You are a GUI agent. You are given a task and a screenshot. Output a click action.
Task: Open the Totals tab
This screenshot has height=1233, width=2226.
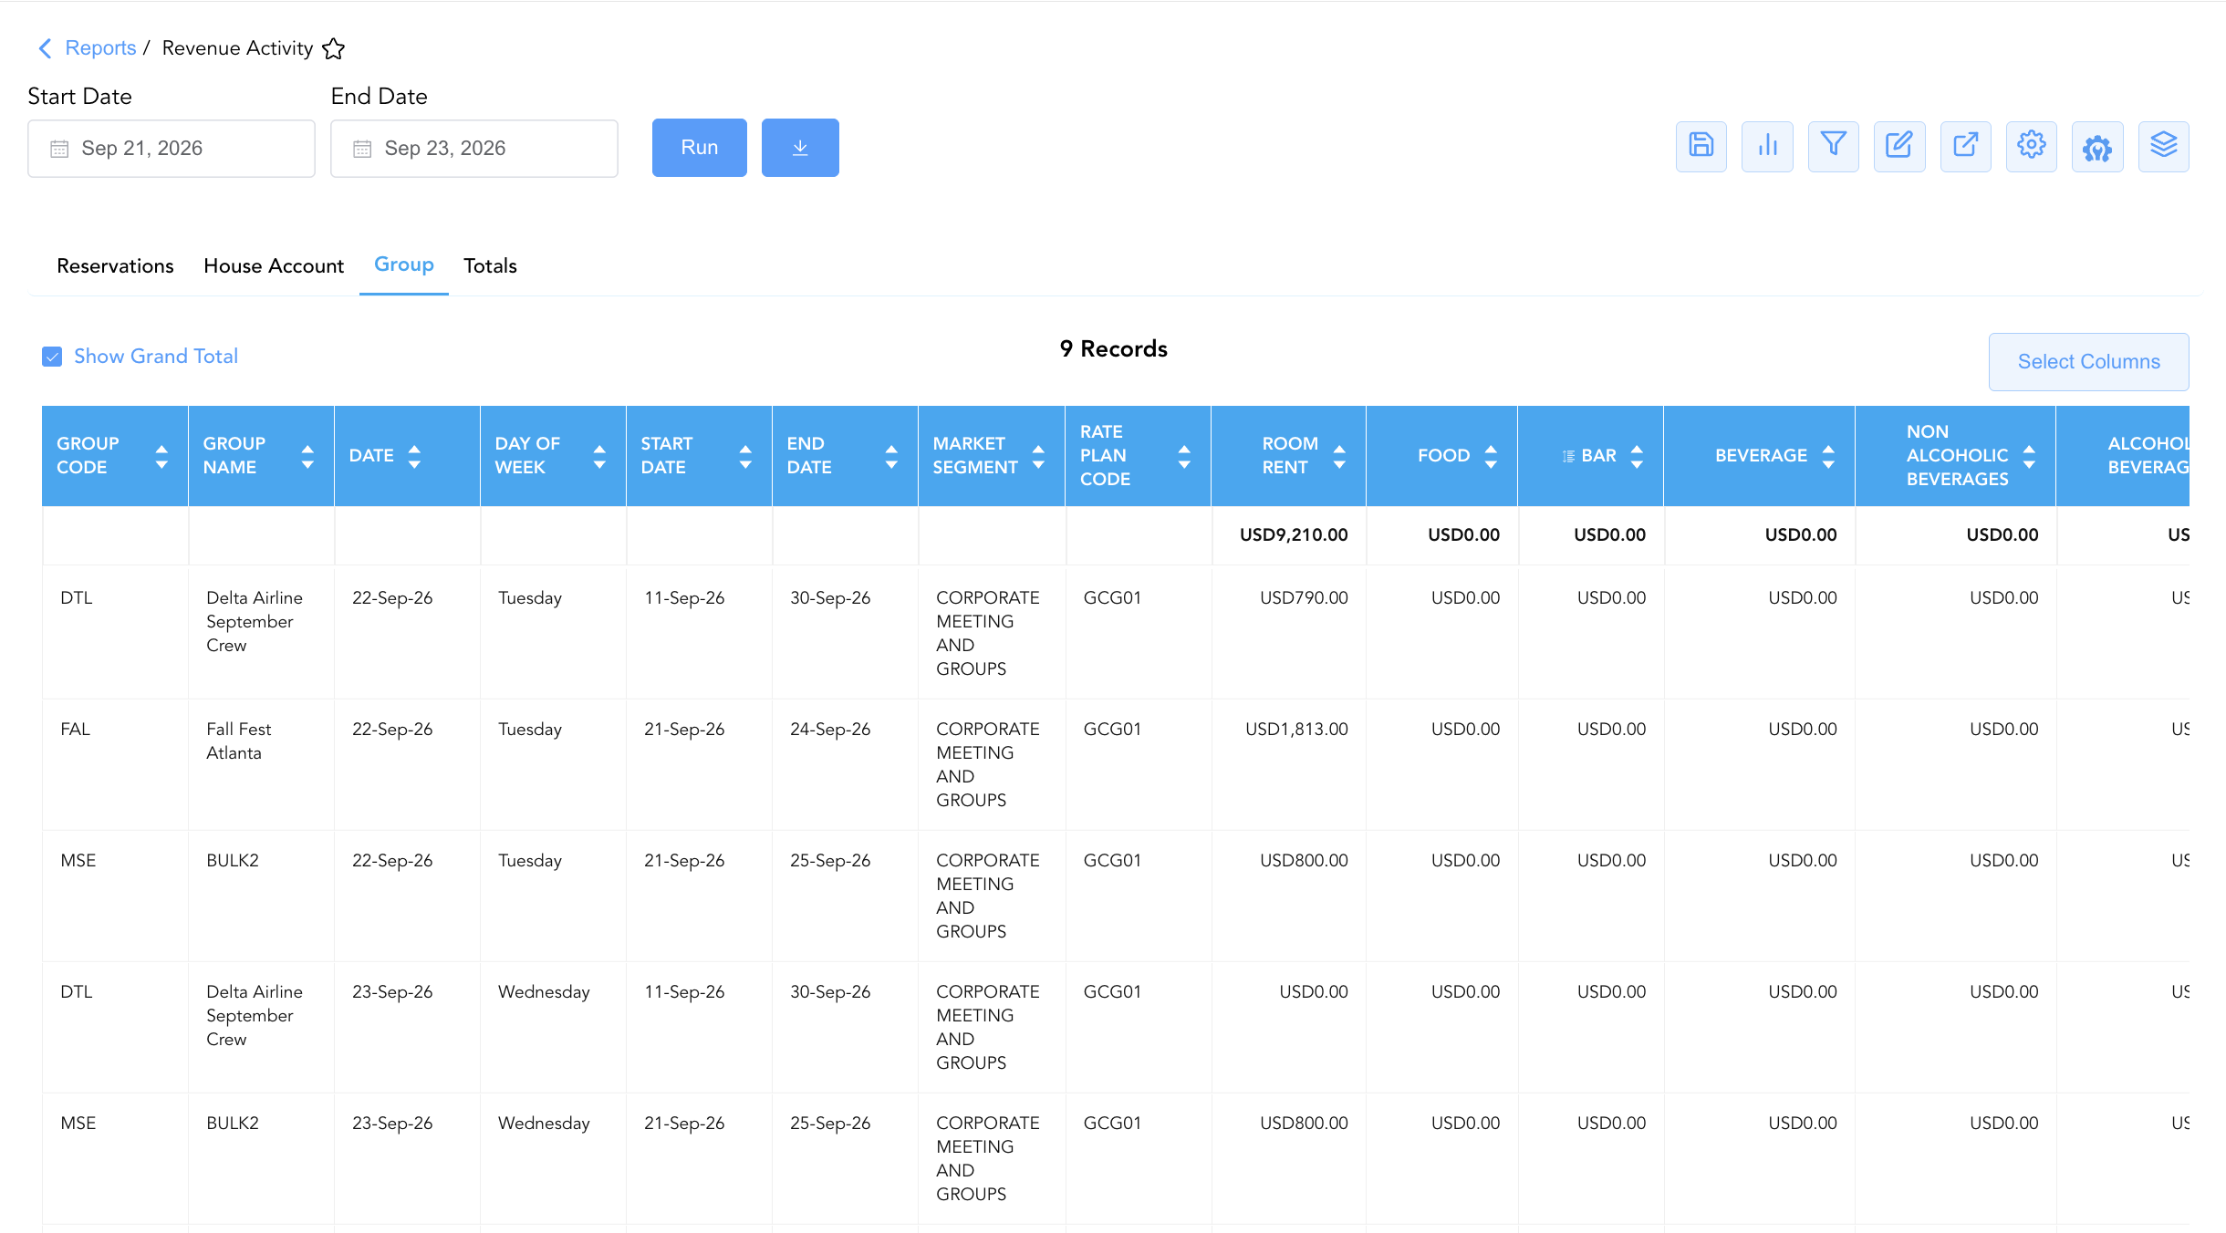pyautogui.click(x=490, y=266)
